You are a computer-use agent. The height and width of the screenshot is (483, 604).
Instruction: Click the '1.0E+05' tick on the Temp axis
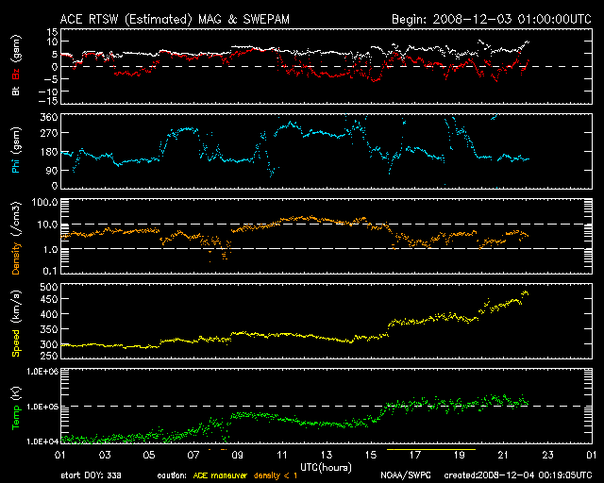(x=42, y=407)
